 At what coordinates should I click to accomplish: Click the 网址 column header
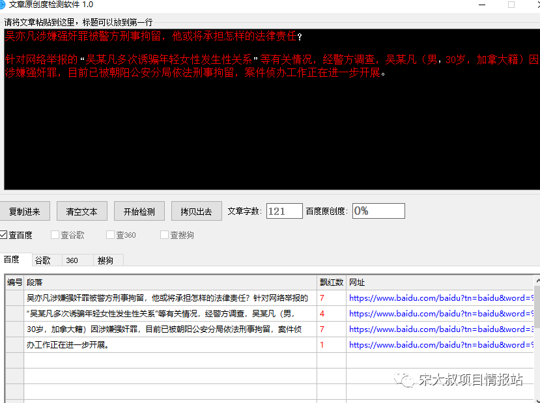click(441, 282)
